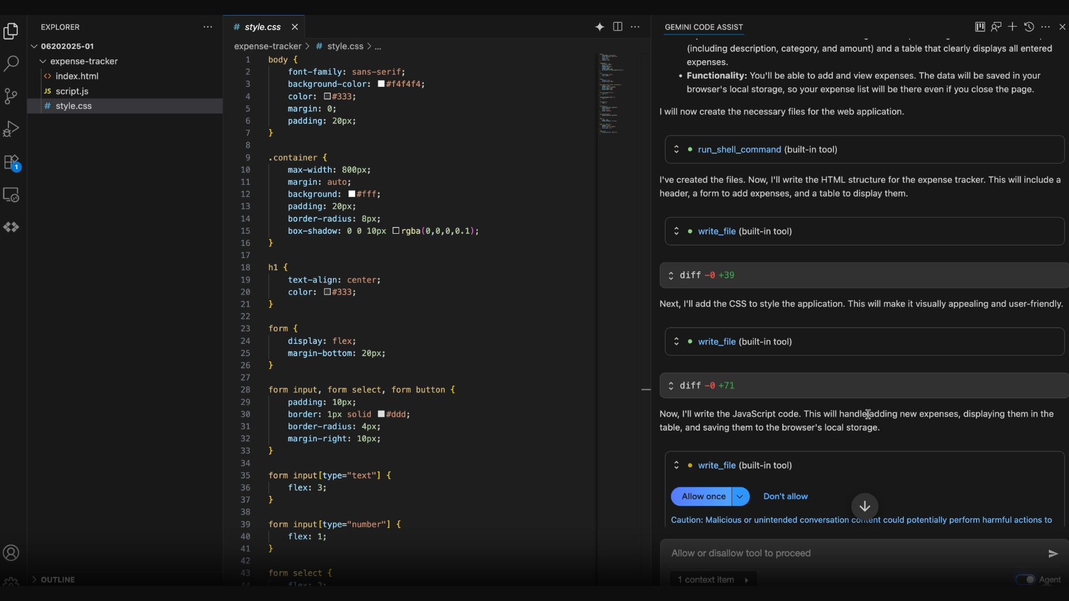Click the Allow once button
The width and height of the screenshot is (1069, 601).
(x=703, y=496)
